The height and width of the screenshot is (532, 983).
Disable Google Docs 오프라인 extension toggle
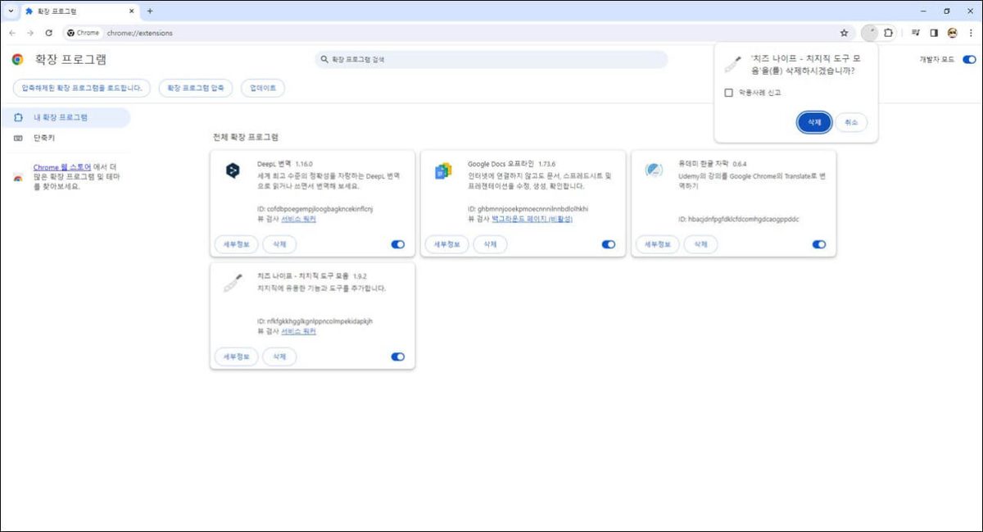pyautogui.click(x=609, y=244)
